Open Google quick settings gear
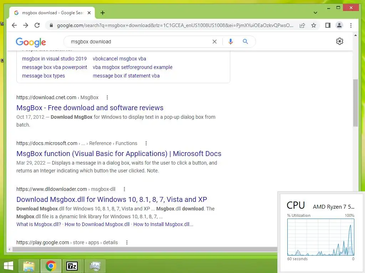Screen dimensions: 365x273 click(x=340, y=41)
